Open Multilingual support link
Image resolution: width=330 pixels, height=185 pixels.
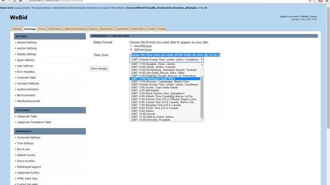click(29, 167)
